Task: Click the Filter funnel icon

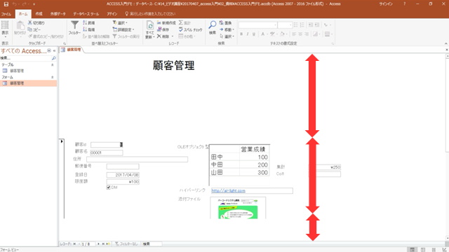Action: pyautogui.click(x=74, y=25)
